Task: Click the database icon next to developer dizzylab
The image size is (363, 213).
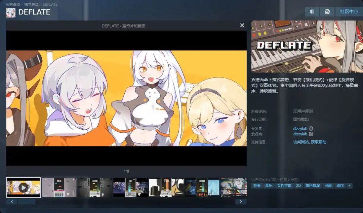Action: (311, 128)
